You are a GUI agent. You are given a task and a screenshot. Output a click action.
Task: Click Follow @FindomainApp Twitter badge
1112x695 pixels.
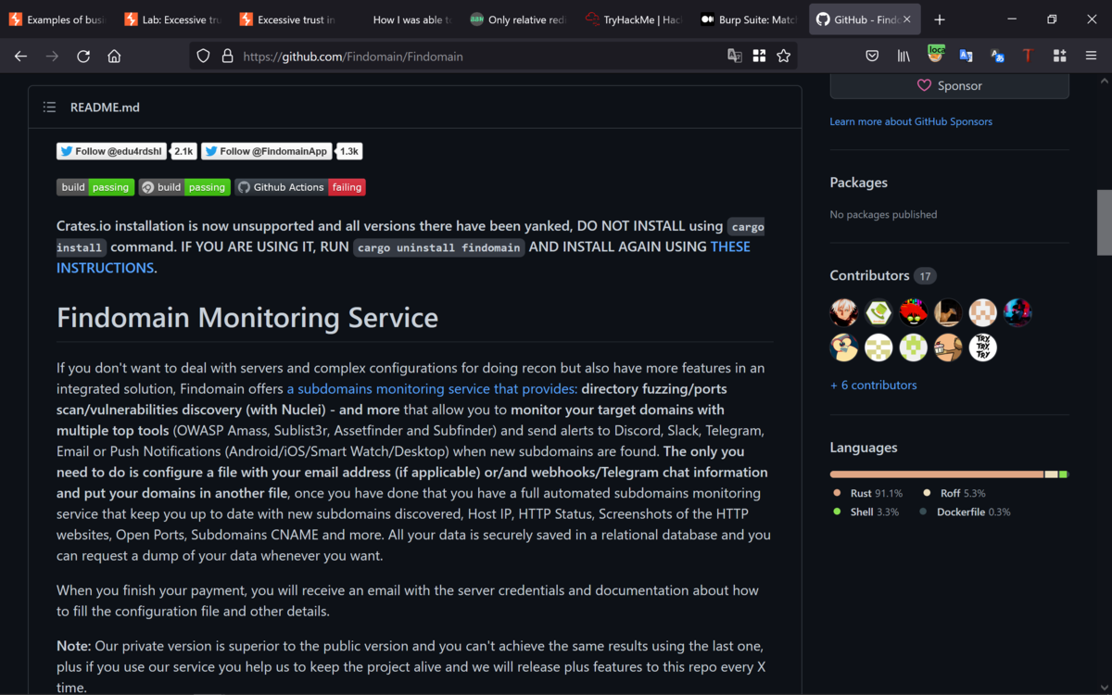click(268, 151)
